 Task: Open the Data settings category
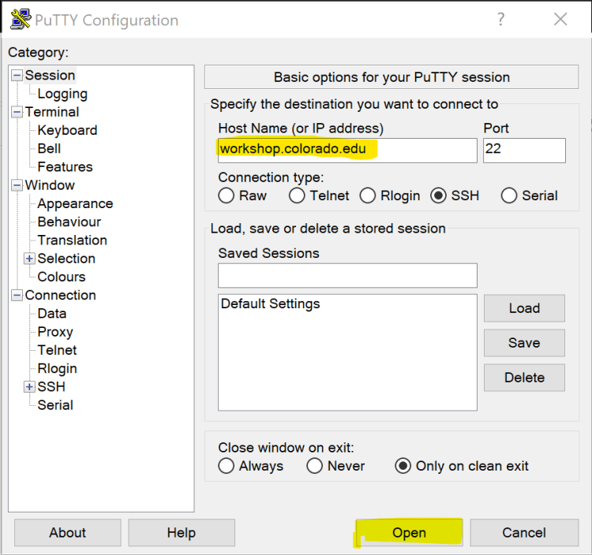(x=52, y=313)
